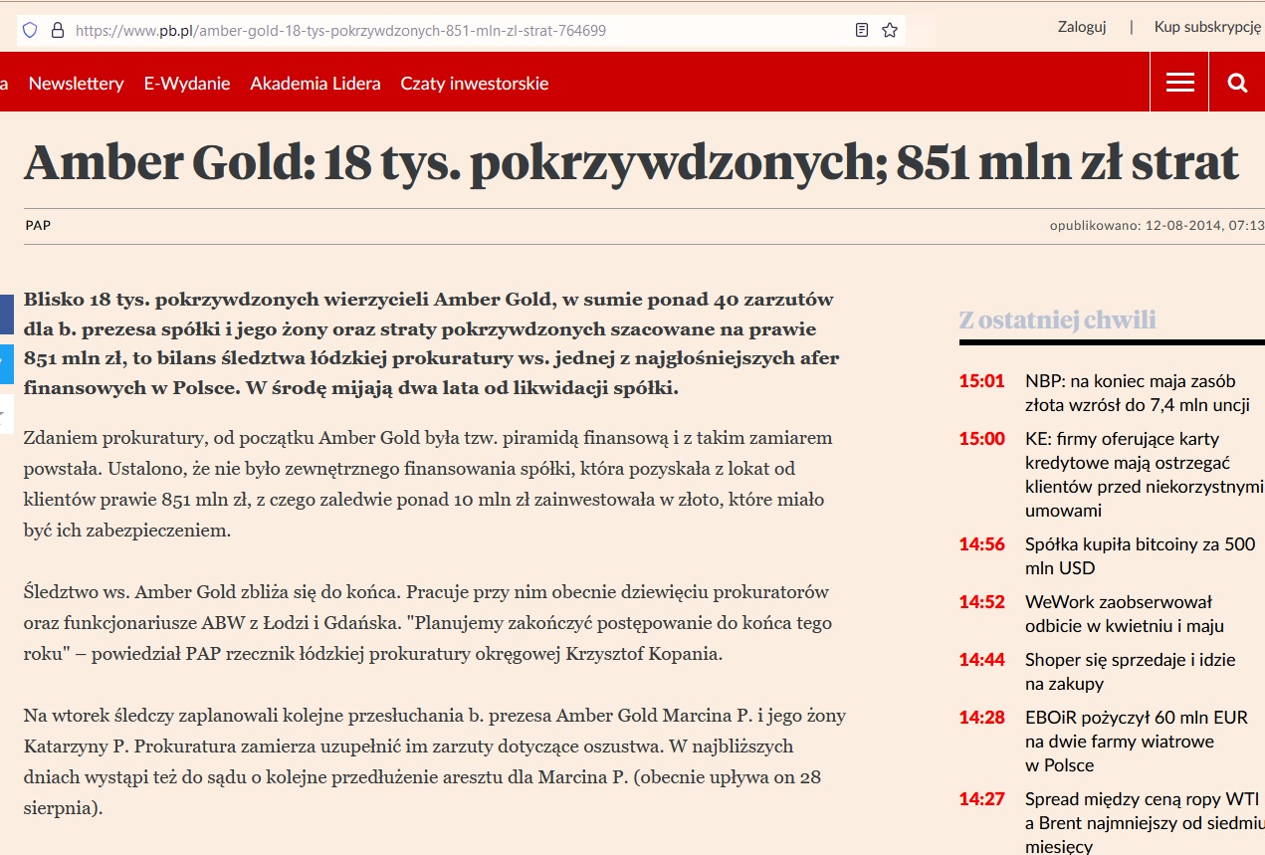Image resolution: width=1265 pixels, height=855 pixels.
Task: Click Kup subskrypcję to buy a subscription
Action: point(1206,27)
